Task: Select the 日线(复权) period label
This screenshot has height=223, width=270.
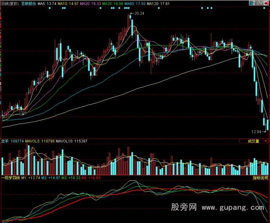Action: click(10, 4)
